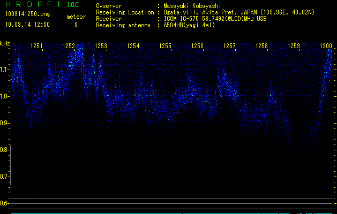This screenshot has width=337, height=214.
Task: Click the 1300 time marker
Action: pos(326,46)
